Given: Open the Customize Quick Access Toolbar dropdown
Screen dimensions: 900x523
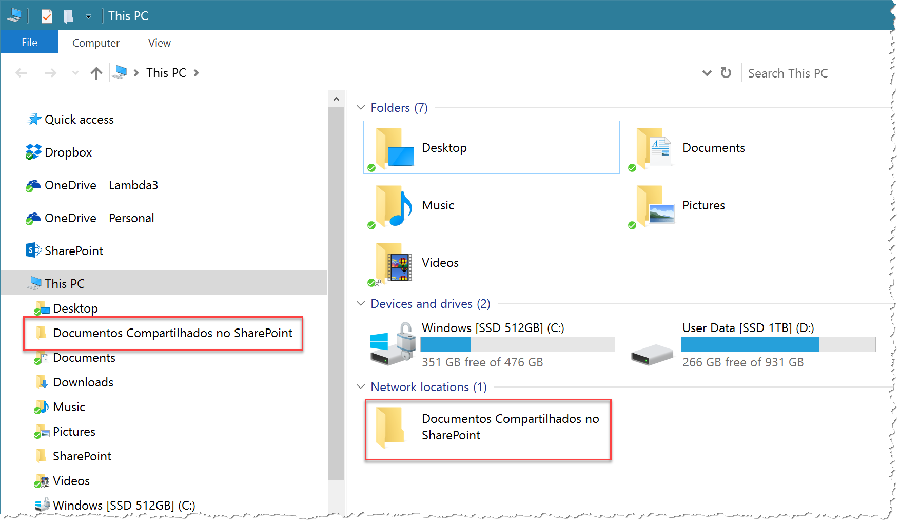Looking at the screenshot, I should coord(88,16).
